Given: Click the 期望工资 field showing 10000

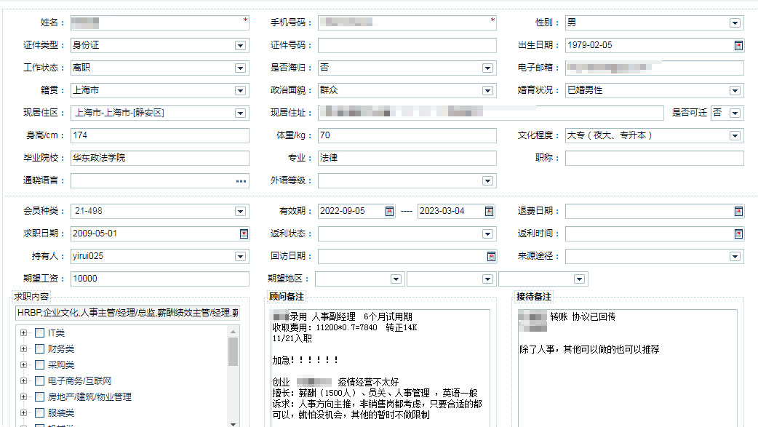Looking at the screenshot, I should (x=159, y=279).
